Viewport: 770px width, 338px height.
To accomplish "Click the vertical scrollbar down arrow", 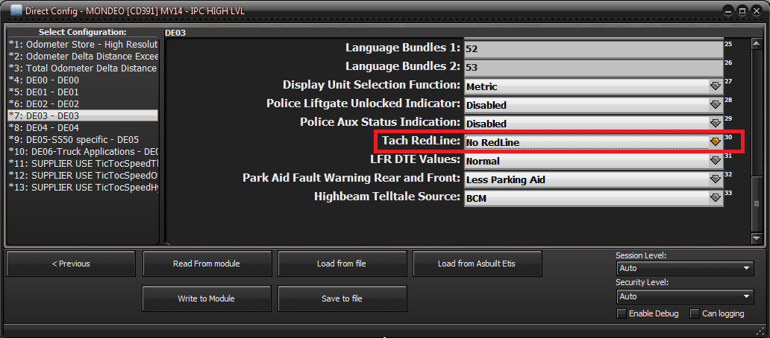I will 756,238.
